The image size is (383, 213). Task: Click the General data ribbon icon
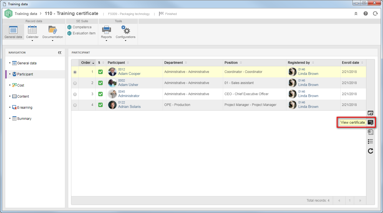coord(13,32)
